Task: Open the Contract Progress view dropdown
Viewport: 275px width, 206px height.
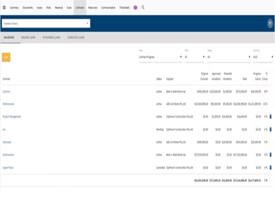Action: [x=160, y=57]
